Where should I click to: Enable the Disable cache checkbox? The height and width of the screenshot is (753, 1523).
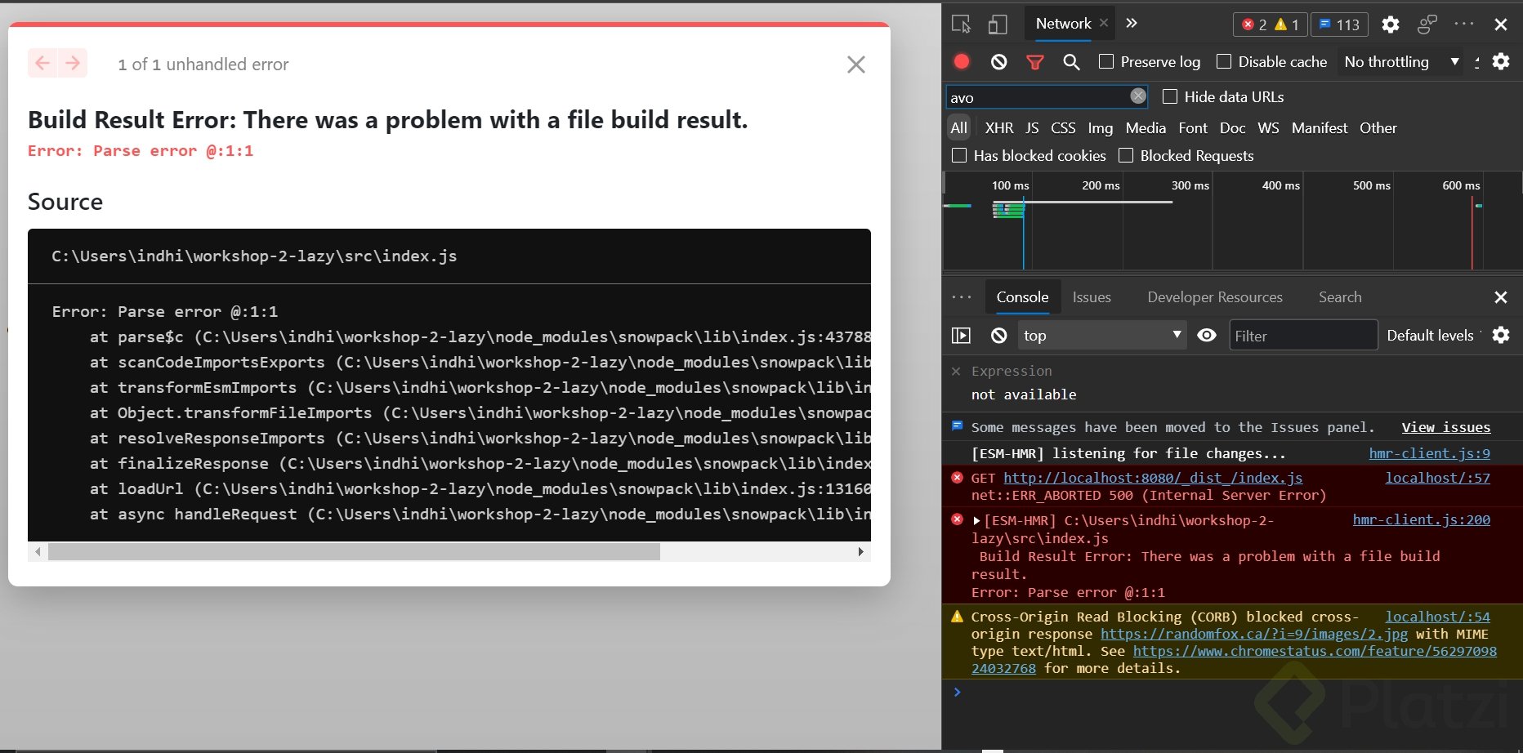(1225, 61)
